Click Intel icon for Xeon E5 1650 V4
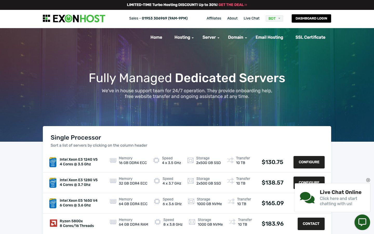 pyautogui.click(x=53, y=203)
